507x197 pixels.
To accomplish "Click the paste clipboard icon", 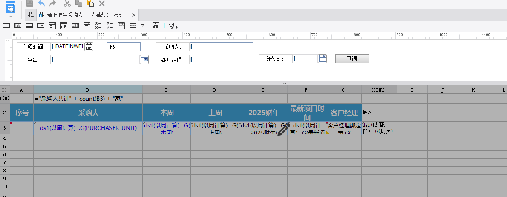I will (90, 3).
